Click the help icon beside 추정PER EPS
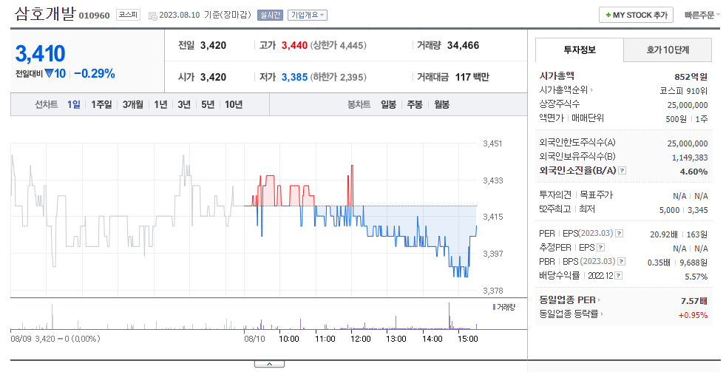726x372 pixels. tap(600, 247)
